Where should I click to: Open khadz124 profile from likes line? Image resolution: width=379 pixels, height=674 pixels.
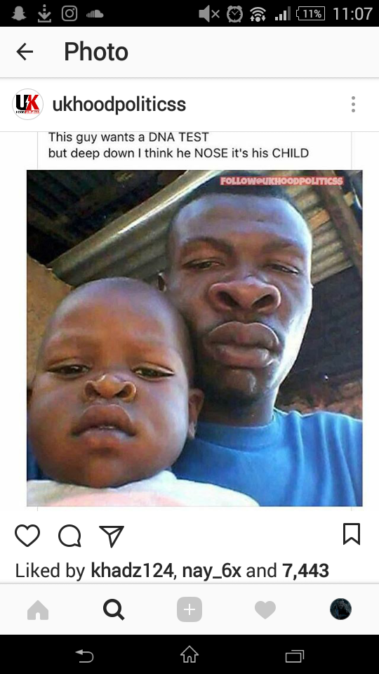point(132,571)
